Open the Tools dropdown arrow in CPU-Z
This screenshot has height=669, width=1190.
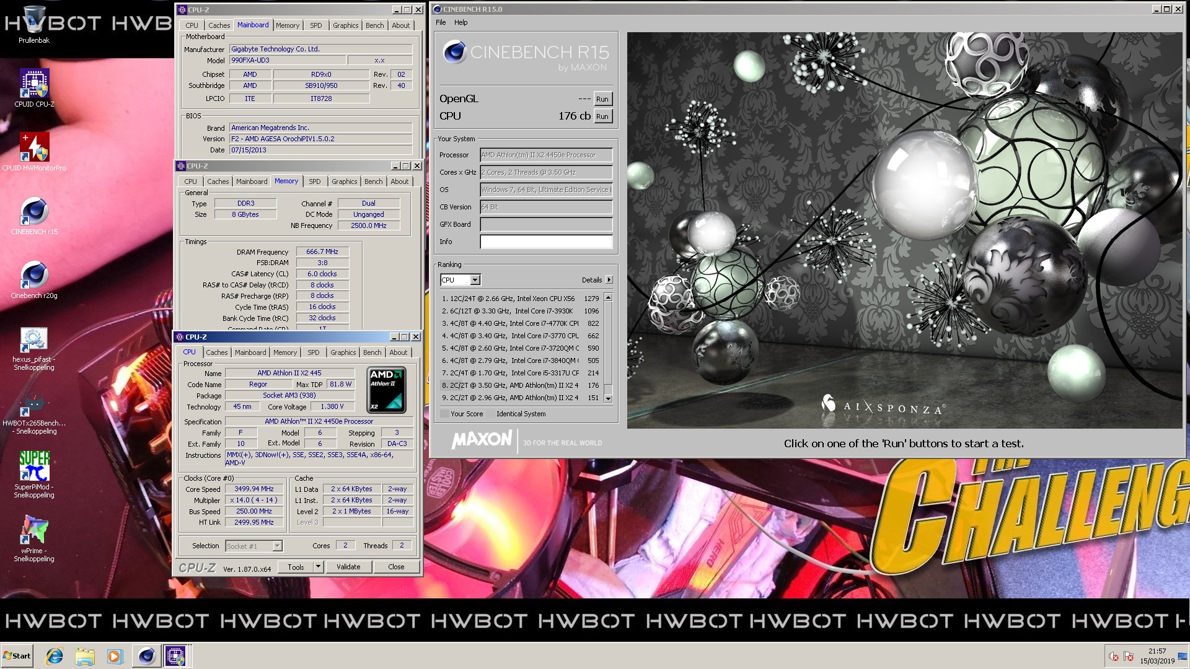coord(319,567)
